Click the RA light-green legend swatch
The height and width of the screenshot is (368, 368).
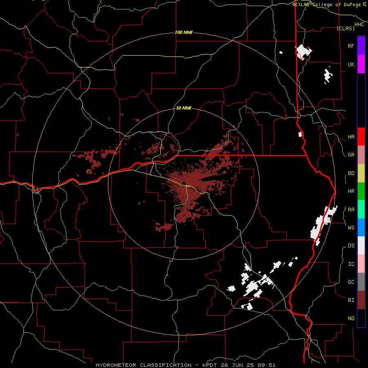point(361,209)
